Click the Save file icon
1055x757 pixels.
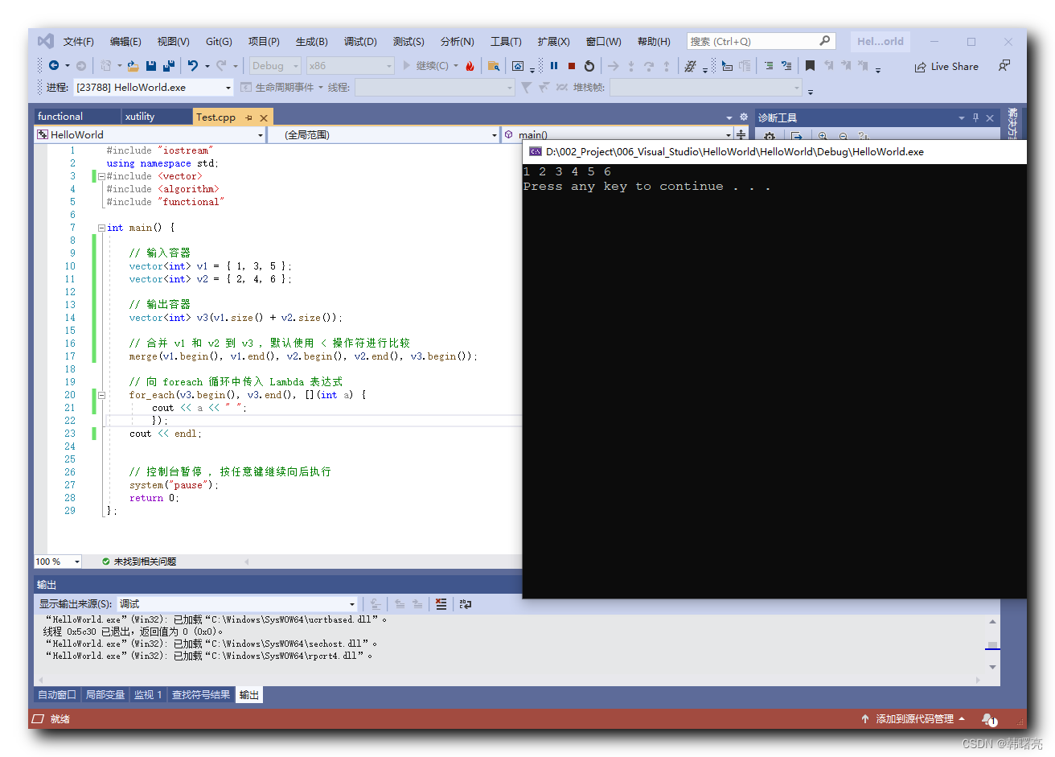point(151,66)
